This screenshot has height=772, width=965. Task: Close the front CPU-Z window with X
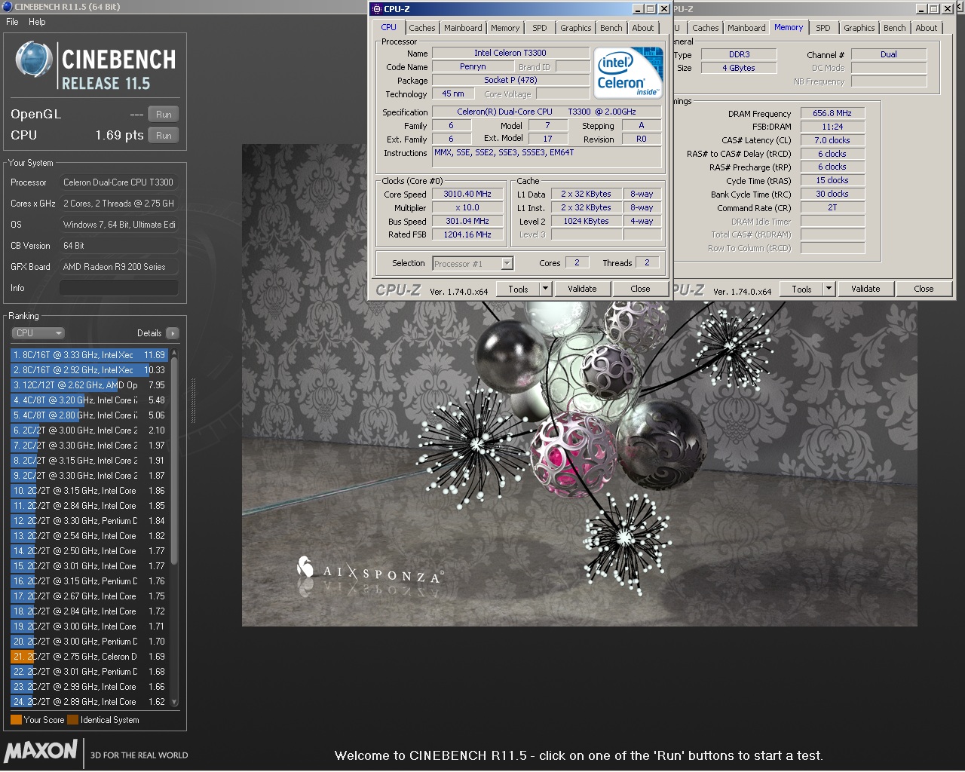point(663,9)
